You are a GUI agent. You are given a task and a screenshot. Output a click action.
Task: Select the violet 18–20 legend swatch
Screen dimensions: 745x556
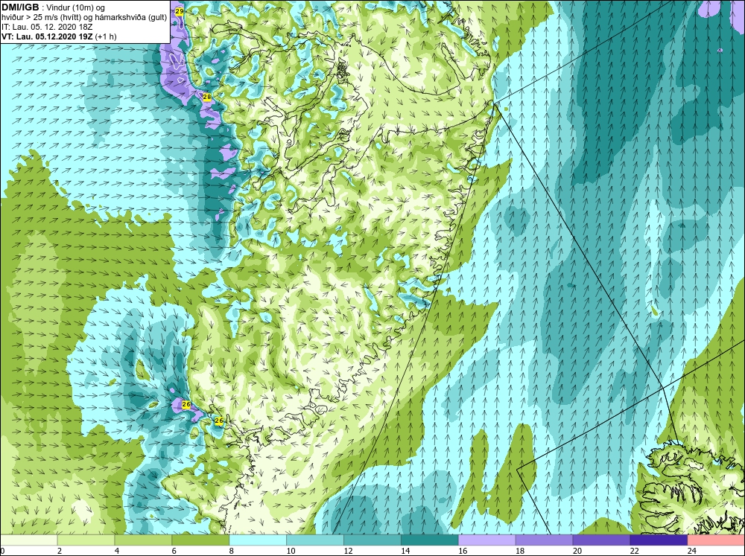[x=544, y=540]
